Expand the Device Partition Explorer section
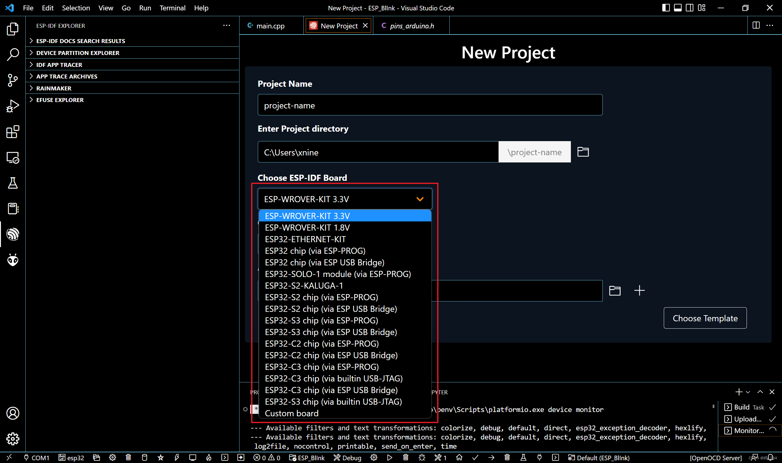The width and height of the screenshot is (782, 463). [x=77, y=53]
